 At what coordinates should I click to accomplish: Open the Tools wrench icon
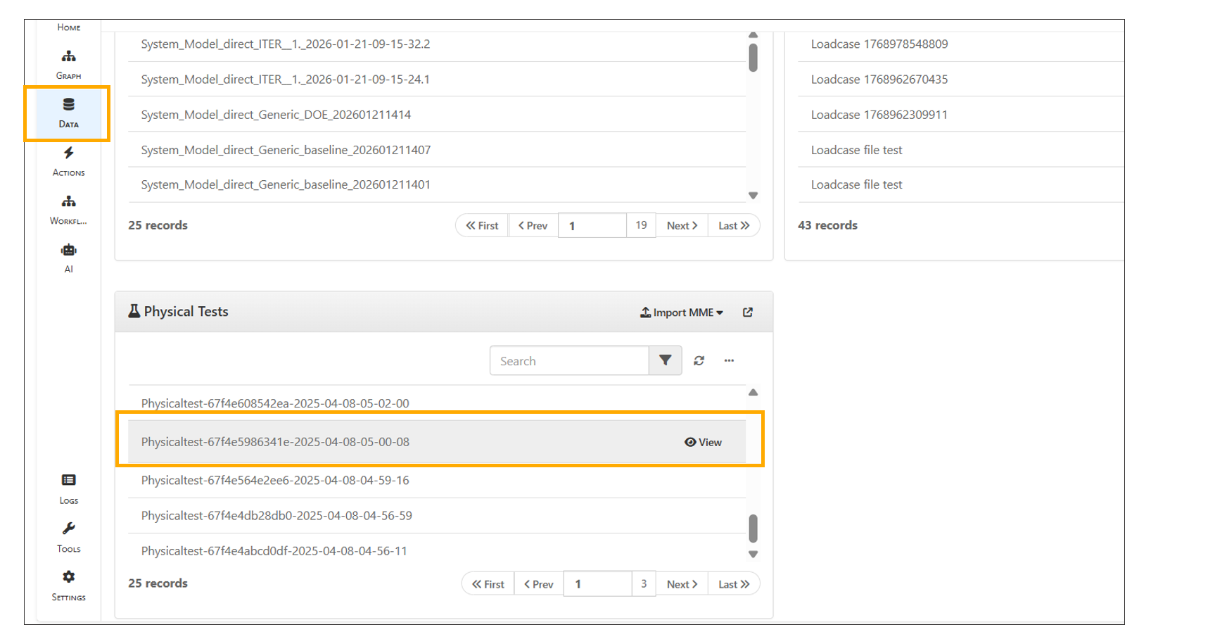pyautogui.click(x=68, y=537)
